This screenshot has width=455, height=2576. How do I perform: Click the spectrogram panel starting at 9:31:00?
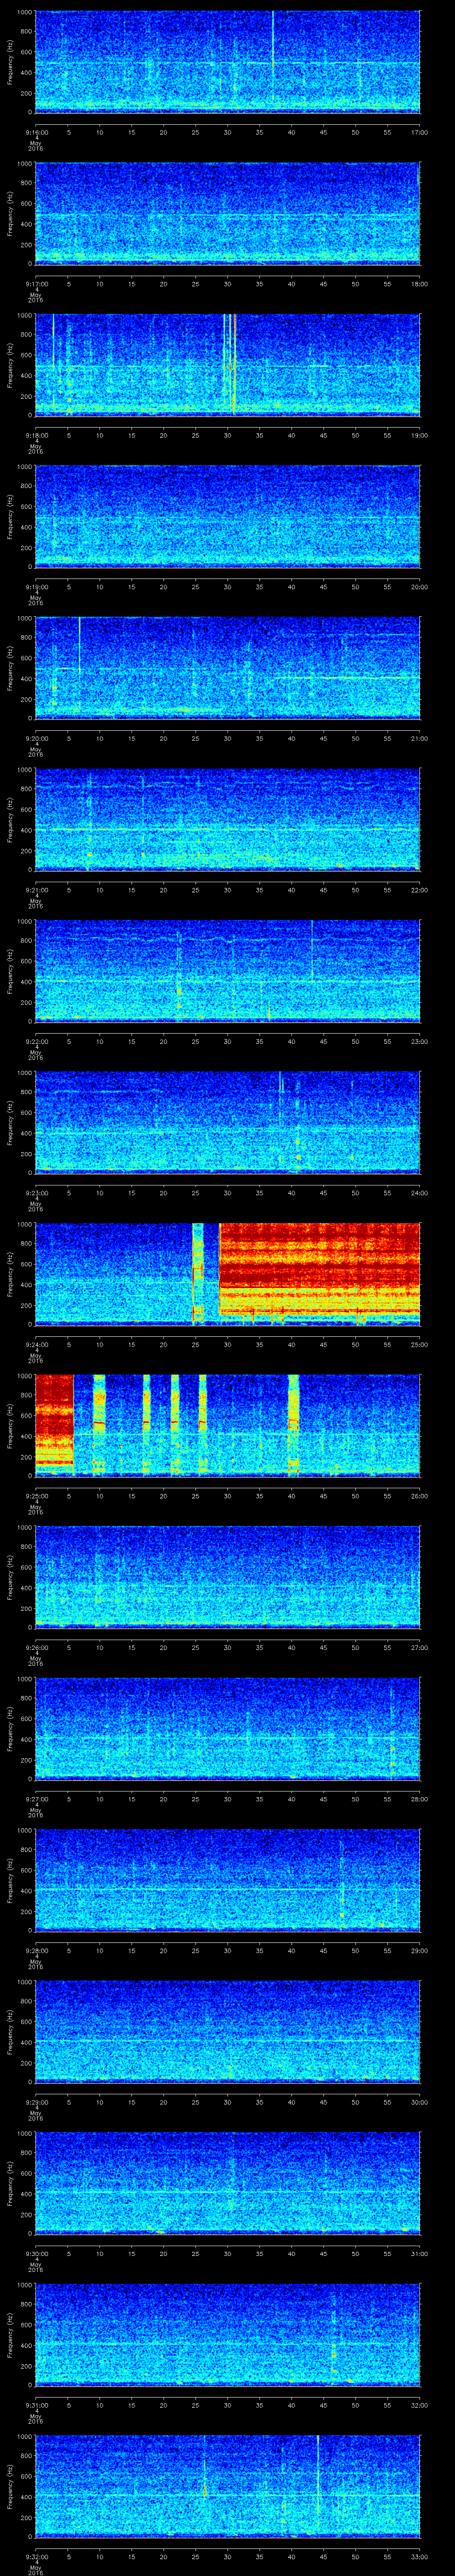tap(227, 2335)
